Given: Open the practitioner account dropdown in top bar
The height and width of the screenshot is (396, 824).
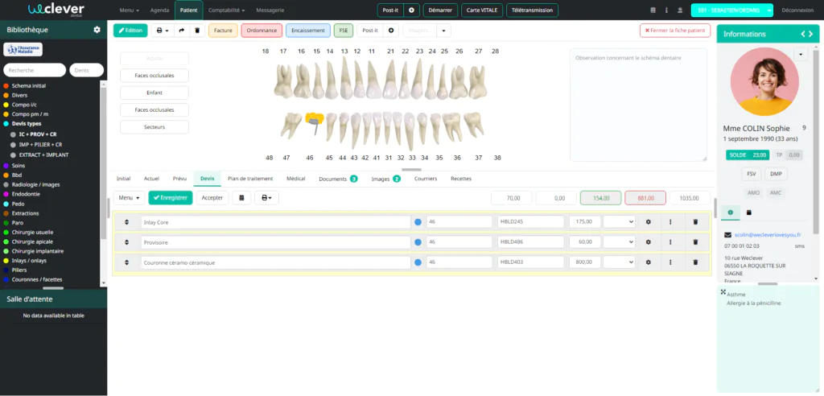Looking at the screenshot, I should (x=769, y=10).
